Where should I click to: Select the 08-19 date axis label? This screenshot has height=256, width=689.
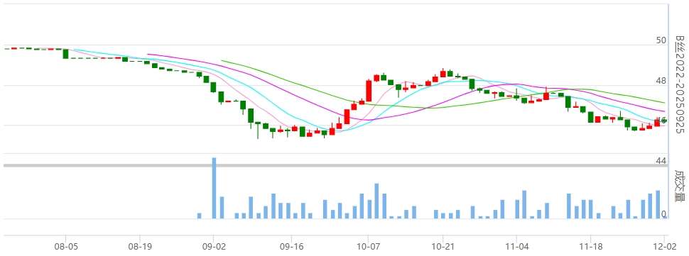pyautogui.click(x=140, y=247)
